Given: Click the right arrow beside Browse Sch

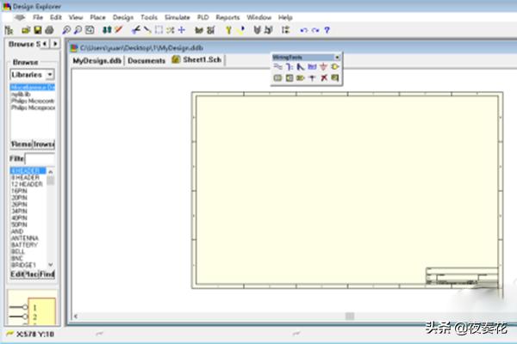Looking at the screenshot, I should (55, 44).
